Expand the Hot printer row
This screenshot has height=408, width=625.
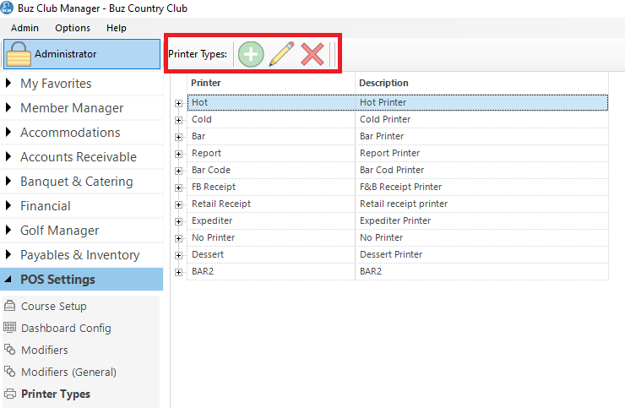pyautogui.click(x=178, y=103)
